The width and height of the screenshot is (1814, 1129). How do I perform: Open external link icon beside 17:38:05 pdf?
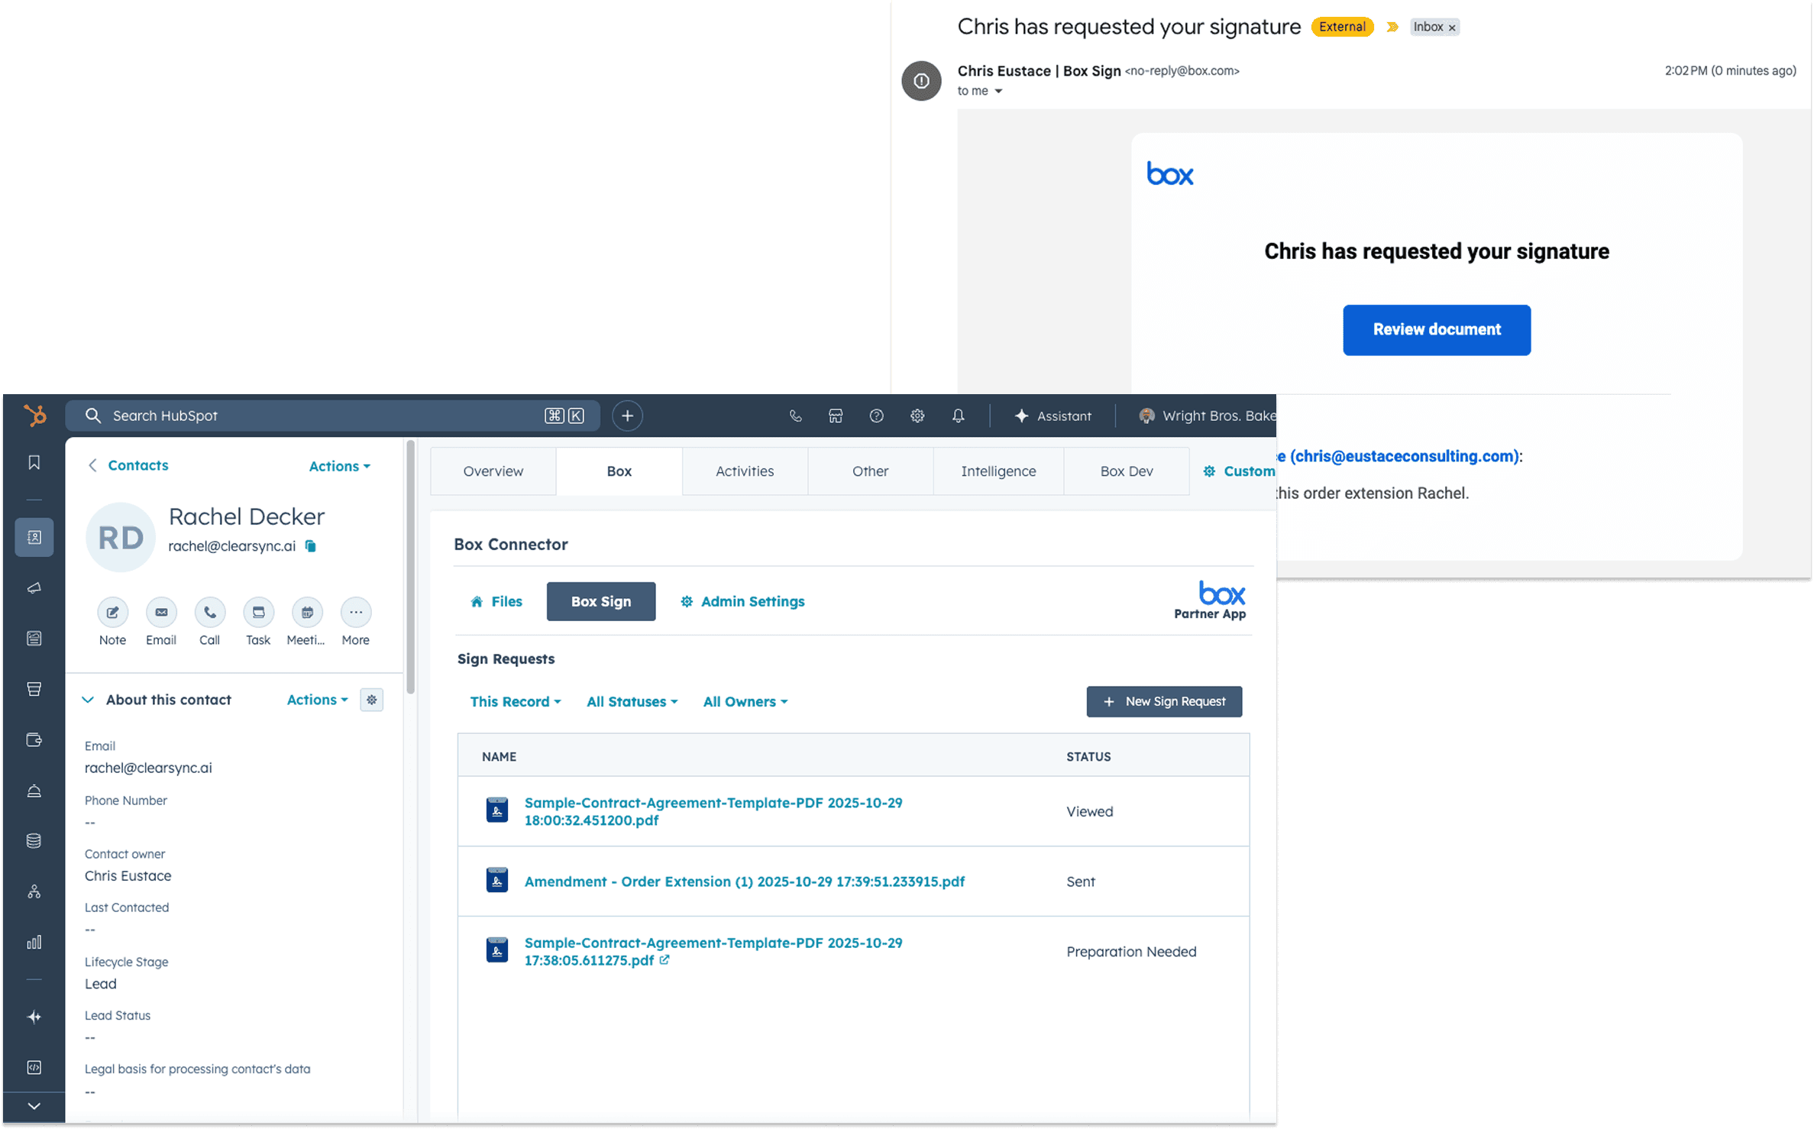664,959
